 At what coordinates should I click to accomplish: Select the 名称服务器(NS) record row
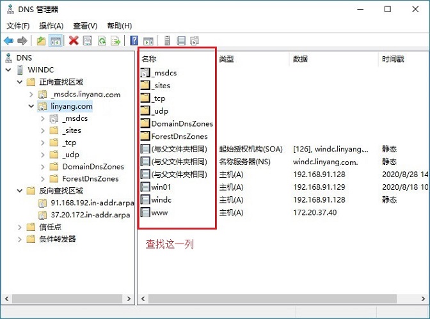tap(284, 162)
